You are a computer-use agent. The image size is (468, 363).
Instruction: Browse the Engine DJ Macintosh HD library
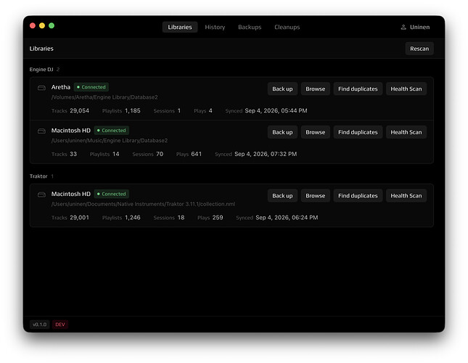(315, 132)
